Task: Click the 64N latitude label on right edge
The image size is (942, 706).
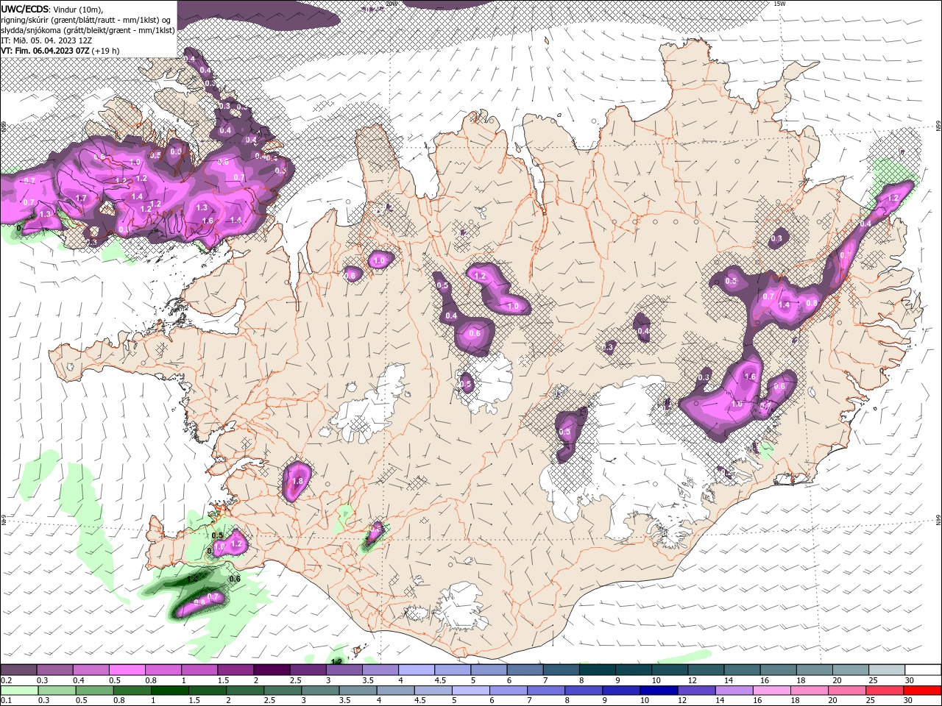Action: click(x=938, y=520)
